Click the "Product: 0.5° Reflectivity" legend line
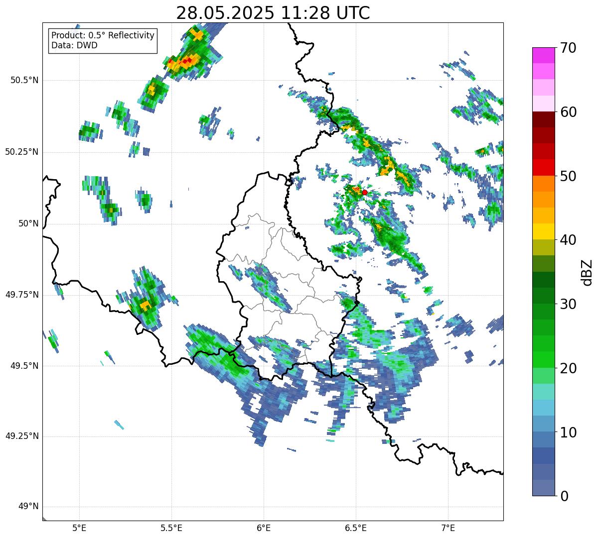Screen dimensions: 599x538 click(103, 36)
